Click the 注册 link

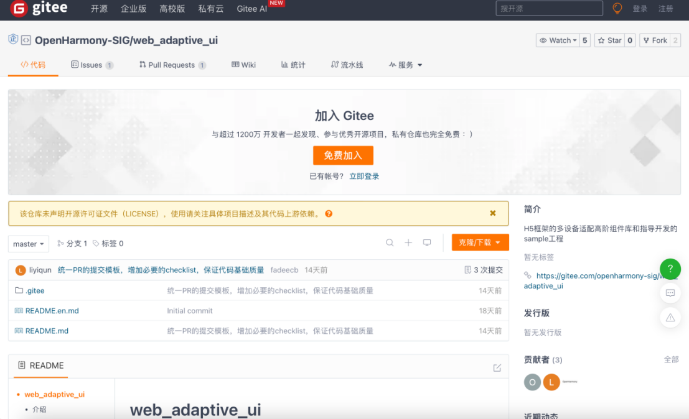pyautogui.click(x=666, y=9)
